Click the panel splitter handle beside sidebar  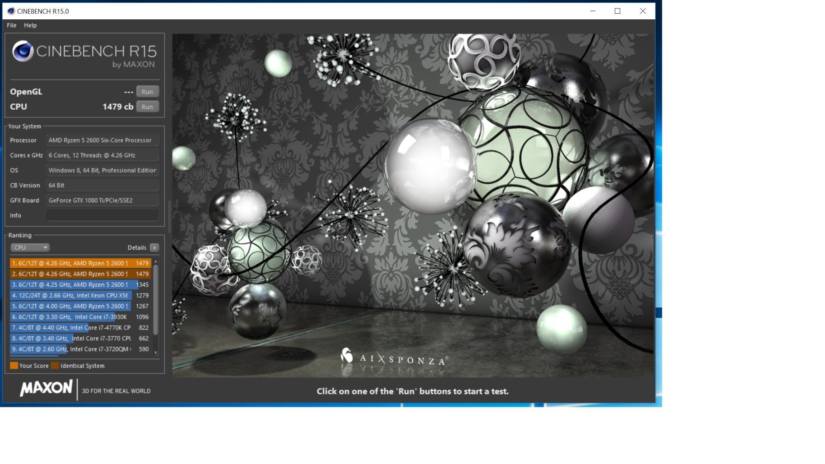[169, 216]
